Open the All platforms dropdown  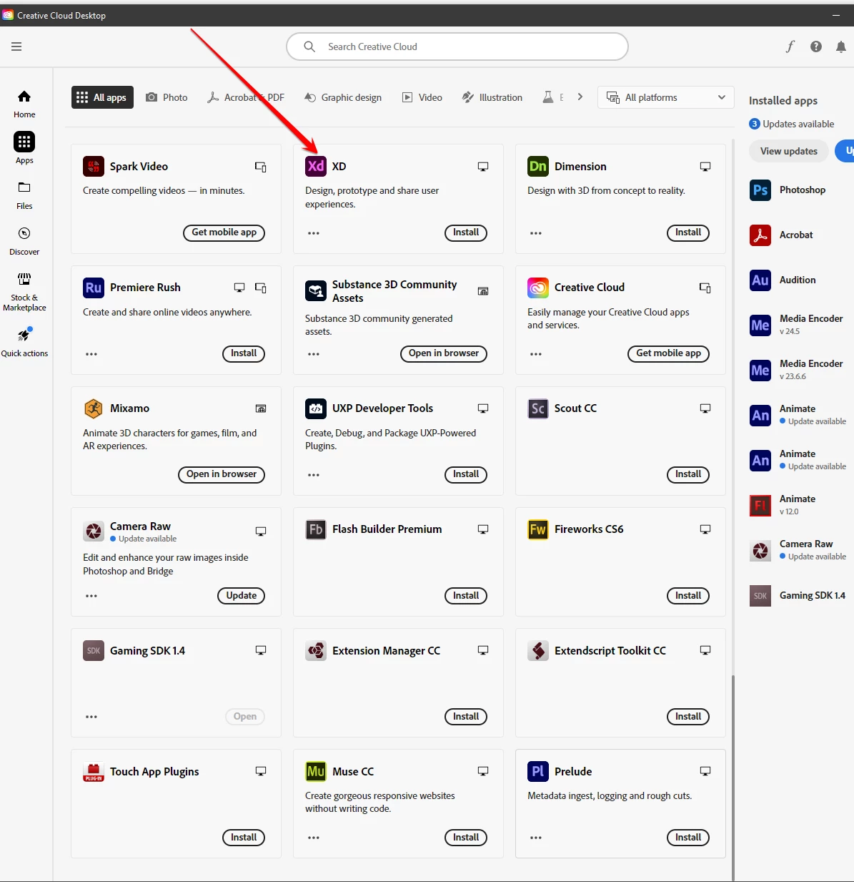click(666, 97)
